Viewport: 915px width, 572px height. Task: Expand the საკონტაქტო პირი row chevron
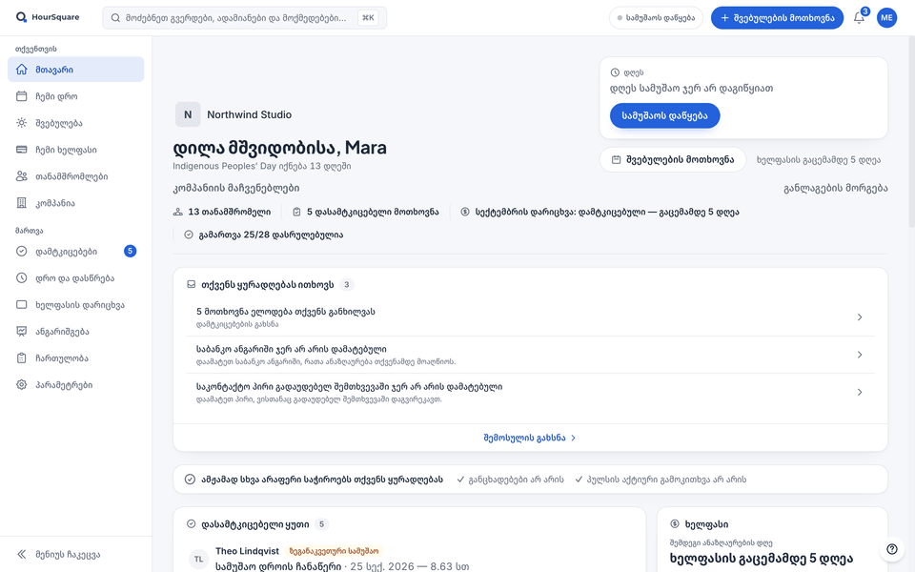tap(860, 392)
